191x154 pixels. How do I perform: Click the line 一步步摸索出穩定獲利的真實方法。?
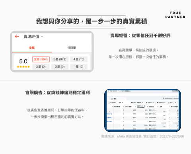click(x=57, y=117)
